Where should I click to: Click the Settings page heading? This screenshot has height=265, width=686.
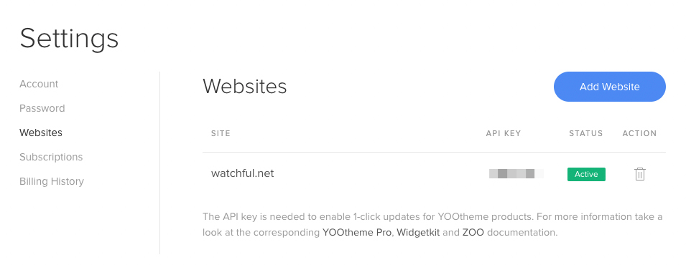click(69, 39)
